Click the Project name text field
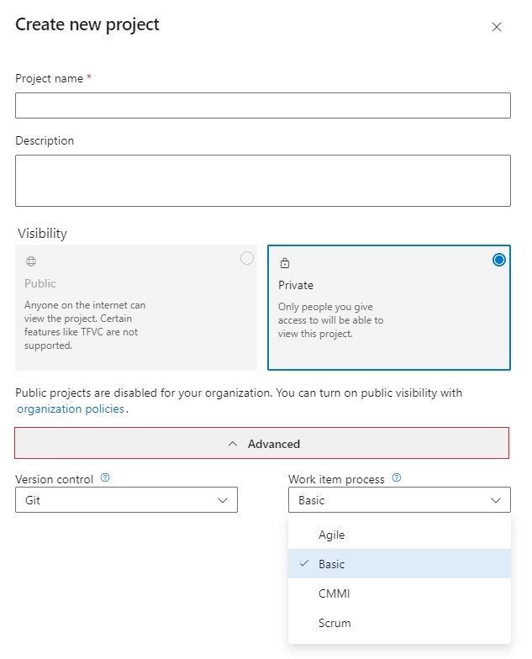Screen dimensions: 532x659 pyautogui.click(x=262, y=105)
